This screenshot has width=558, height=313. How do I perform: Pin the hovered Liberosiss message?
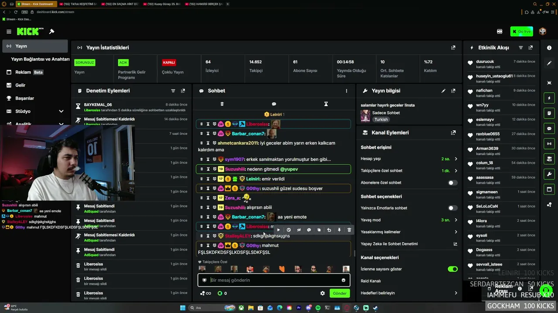[x=339, y=230]
